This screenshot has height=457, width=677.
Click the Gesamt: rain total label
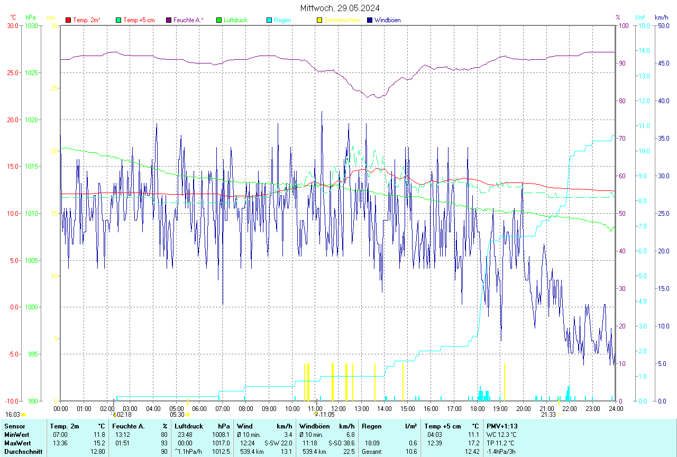pos(371,452)
